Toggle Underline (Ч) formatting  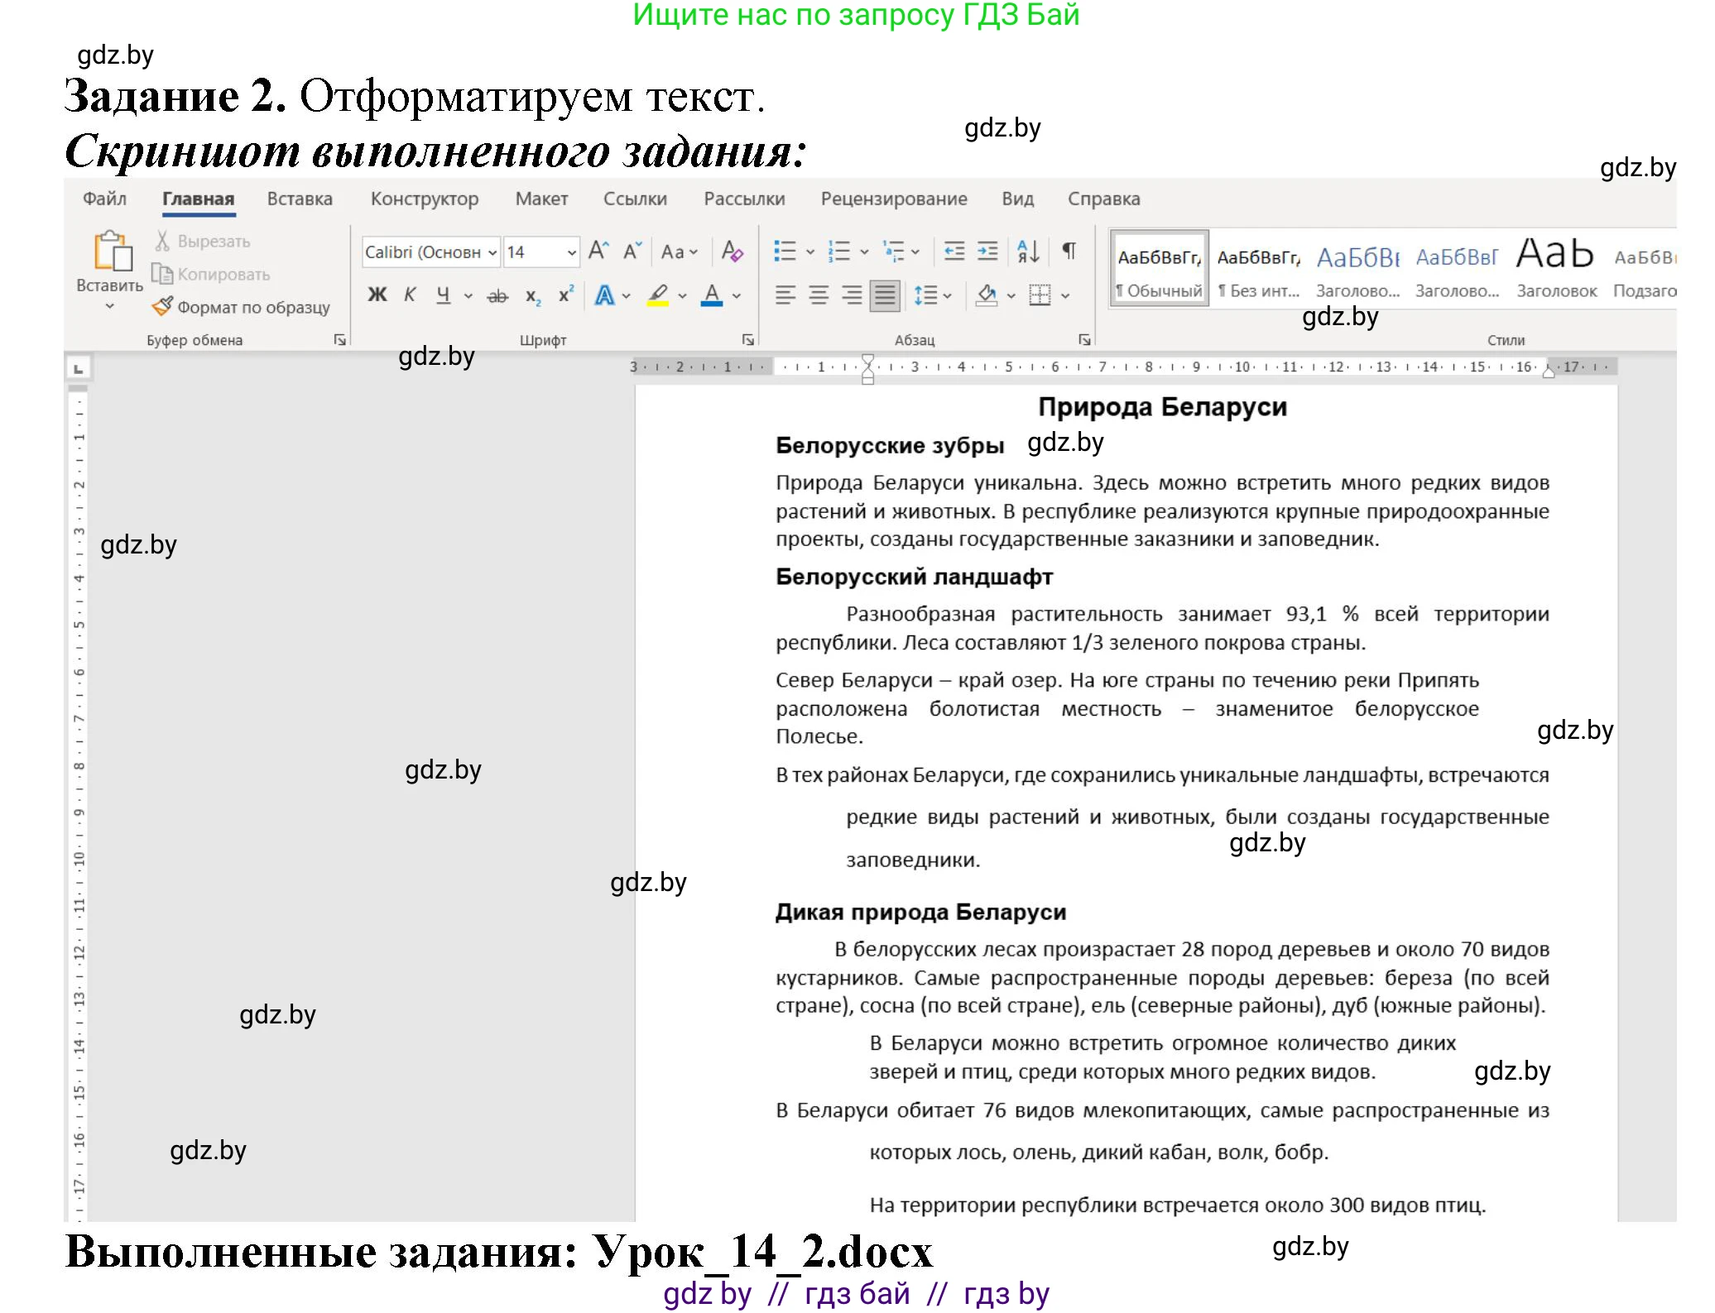point(444,295)
